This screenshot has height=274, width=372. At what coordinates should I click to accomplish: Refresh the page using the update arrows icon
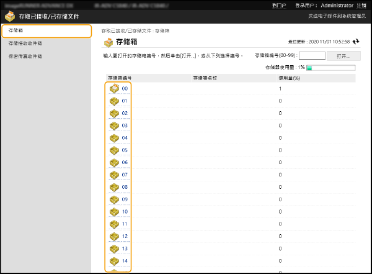click(x=356, y=42)
